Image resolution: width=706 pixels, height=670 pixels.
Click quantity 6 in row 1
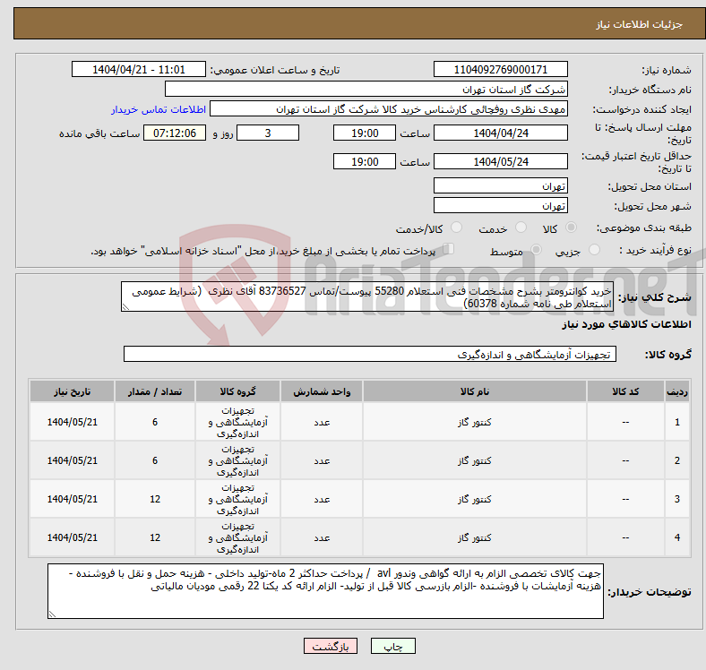(155, 422)
